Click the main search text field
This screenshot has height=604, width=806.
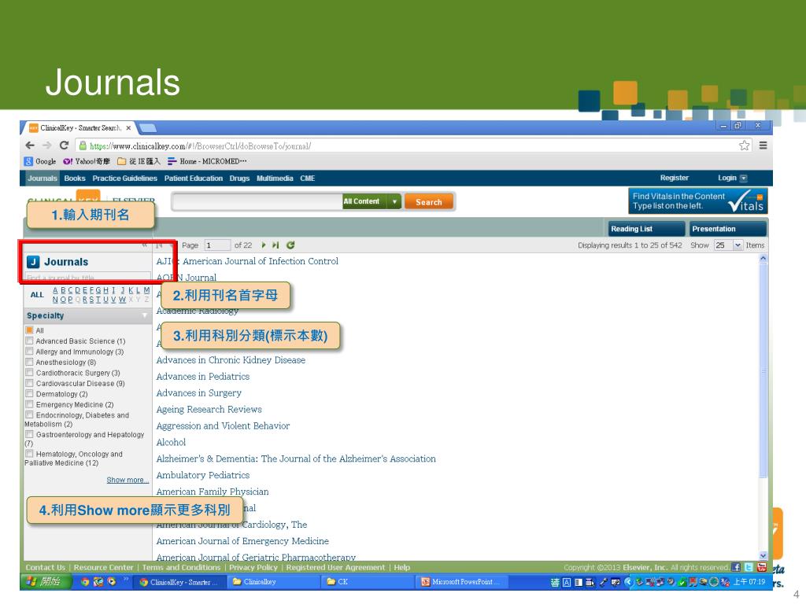257,202
